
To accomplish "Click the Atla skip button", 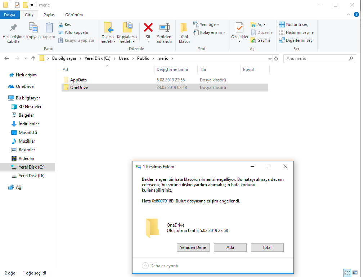I will (x=230, y=247).
